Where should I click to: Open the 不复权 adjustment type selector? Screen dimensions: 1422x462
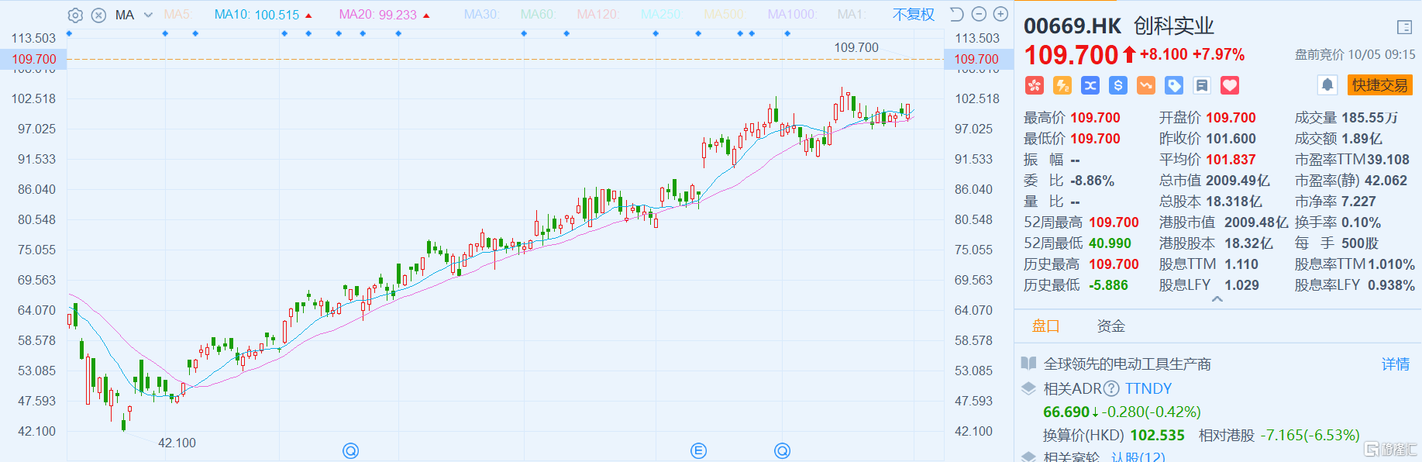pos(913,15)
